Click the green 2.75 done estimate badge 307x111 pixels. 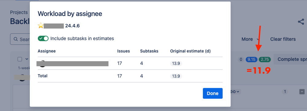[x=265, y=59]
